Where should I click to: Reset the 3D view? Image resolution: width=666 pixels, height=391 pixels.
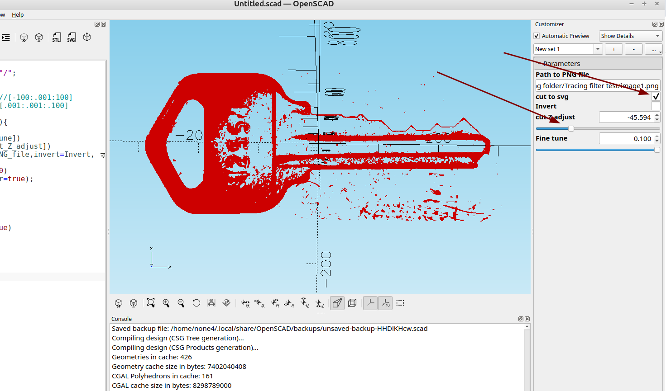(196, 303)
